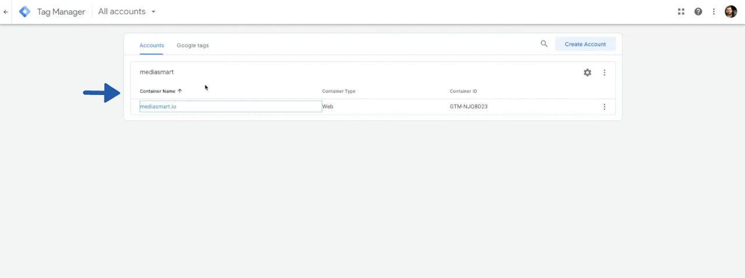Open mediasmart account settings gear
Screen dimensions: 745x278
tap(587, 73)
